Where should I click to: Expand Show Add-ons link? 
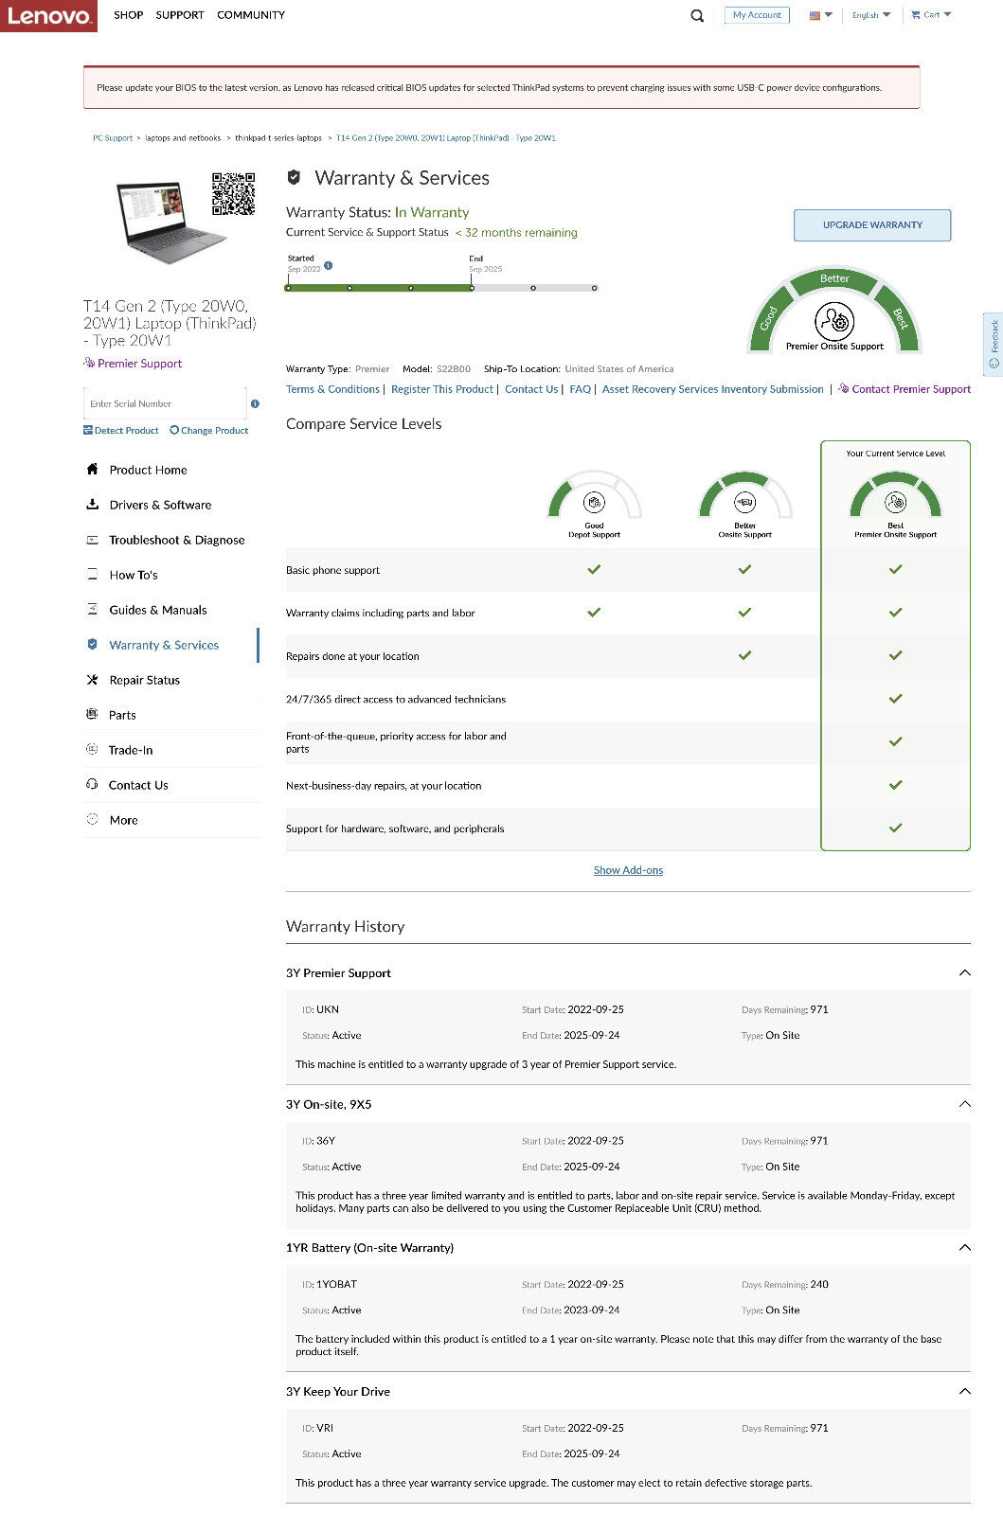click(x=628, y=870)
